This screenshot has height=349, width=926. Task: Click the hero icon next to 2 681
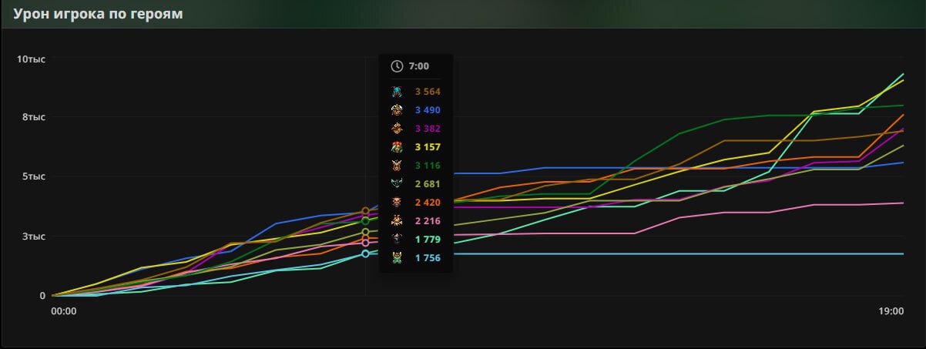[x=397, y=184]
